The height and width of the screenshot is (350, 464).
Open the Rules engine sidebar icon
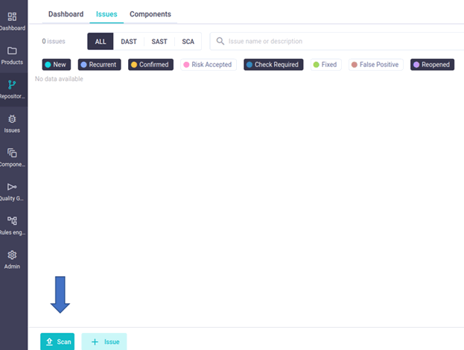pyautogui.click(x=12, y=221)
